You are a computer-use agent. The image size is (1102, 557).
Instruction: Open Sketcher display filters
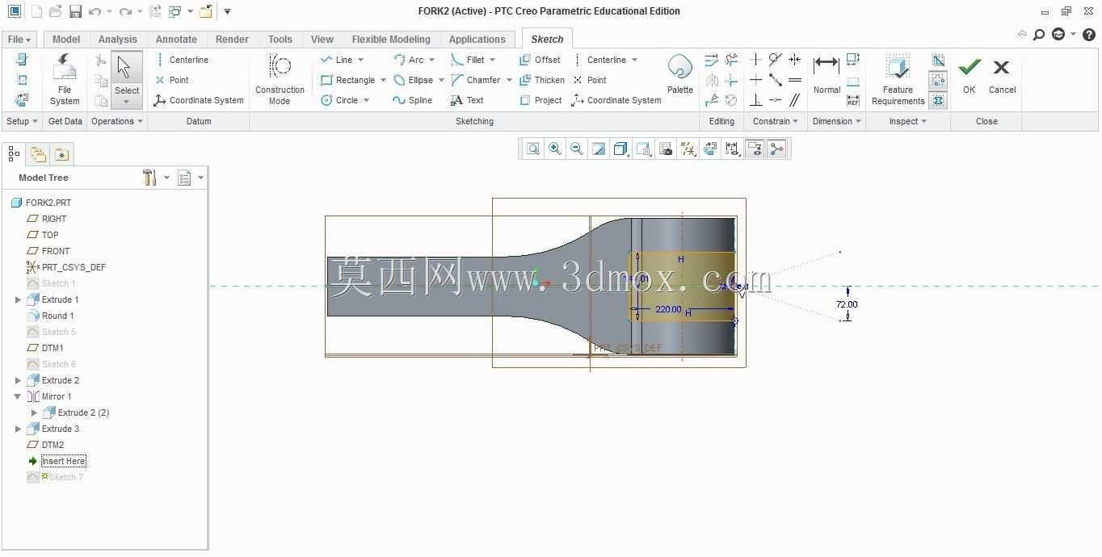point(732,149)
